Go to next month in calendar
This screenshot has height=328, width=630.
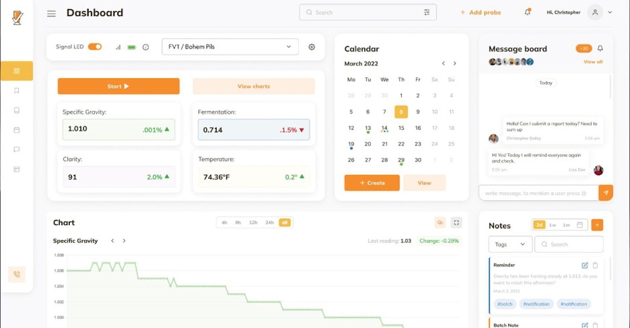click(x=455, y=63)
